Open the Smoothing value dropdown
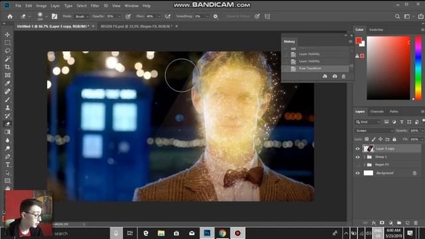This screenshot has width=425, height=239. (207, 17)
